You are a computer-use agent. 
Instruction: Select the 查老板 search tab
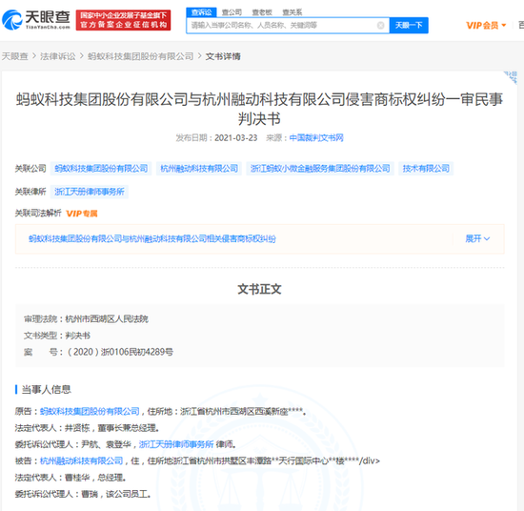(262, 12)
